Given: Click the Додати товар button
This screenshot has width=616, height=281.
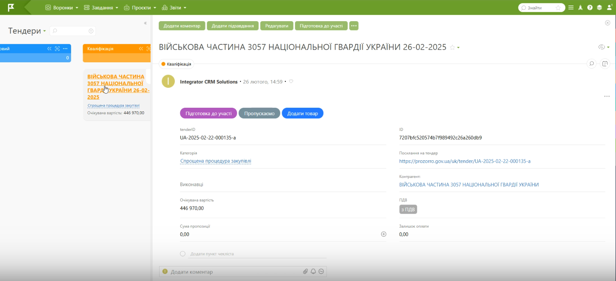Looking at the screenshot, I should coord(302,113).
